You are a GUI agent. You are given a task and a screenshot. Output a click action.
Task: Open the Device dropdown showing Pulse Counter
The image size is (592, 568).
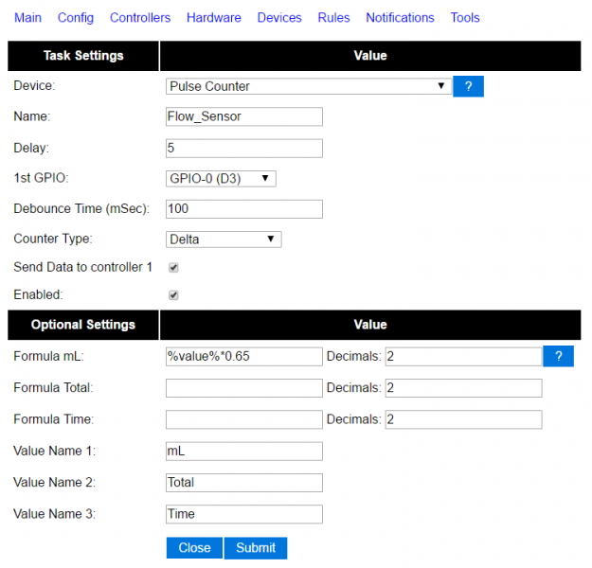[309, 86]
